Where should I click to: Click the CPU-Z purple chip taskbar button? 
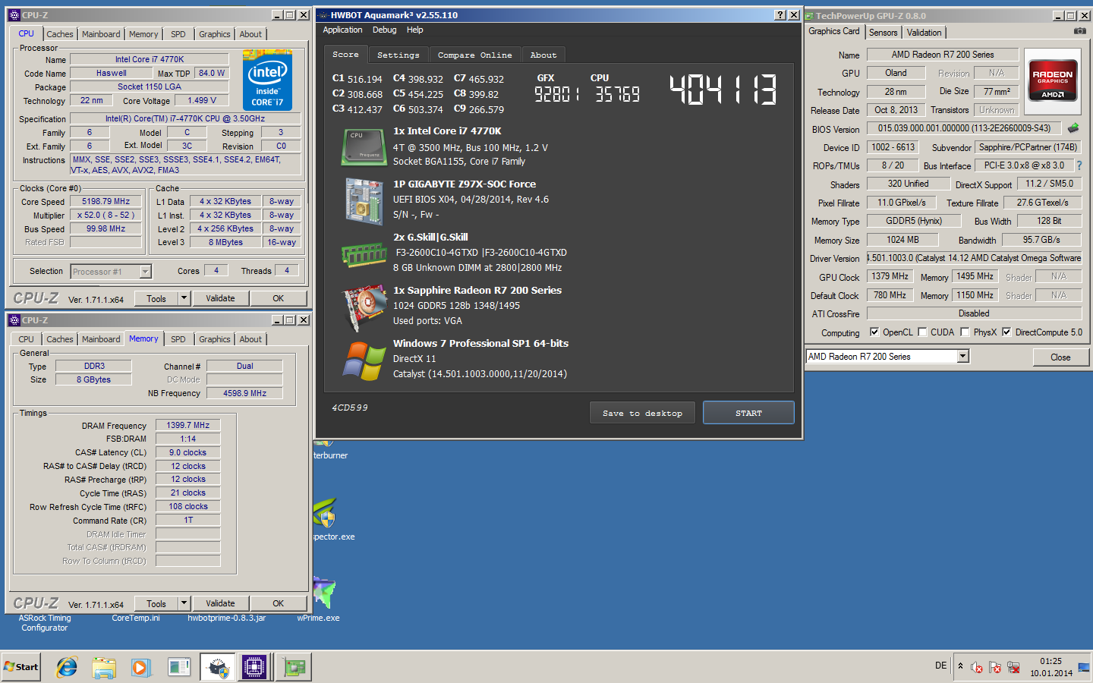coord(254,667)
